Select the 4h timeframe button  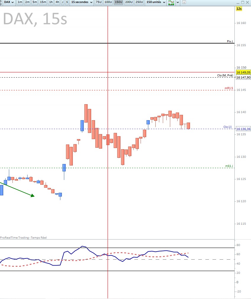[x=57, y=2]
